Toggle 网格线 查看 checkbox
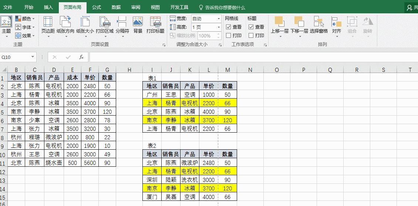The image size is (418, 206). tap(229, 27)
